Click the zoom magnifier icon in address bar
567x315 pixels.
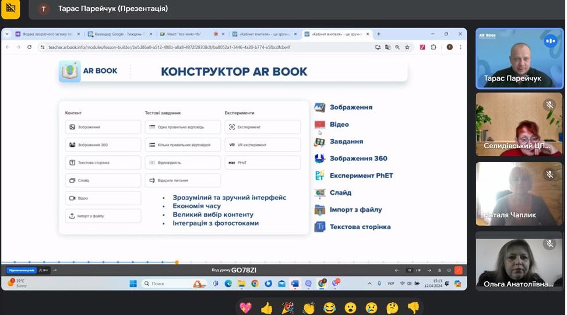pyautogui.click(x=397, y=47)
